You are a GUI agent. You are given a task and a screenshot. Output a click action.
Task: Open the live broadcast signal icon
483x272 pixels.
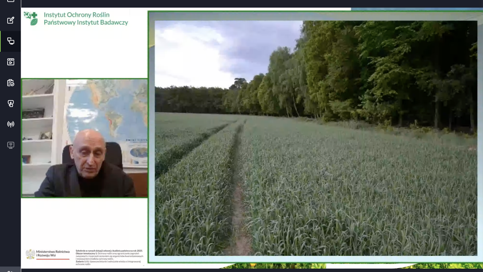point(11,124)
